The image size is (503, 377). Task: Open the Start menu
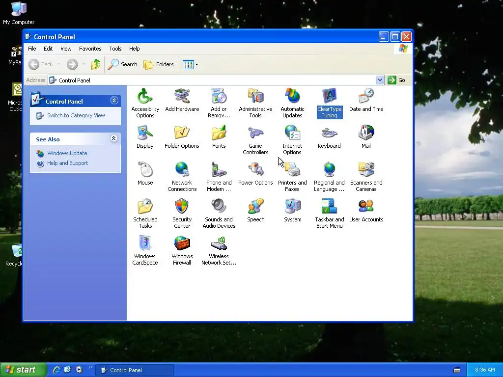tap(23, 370)
